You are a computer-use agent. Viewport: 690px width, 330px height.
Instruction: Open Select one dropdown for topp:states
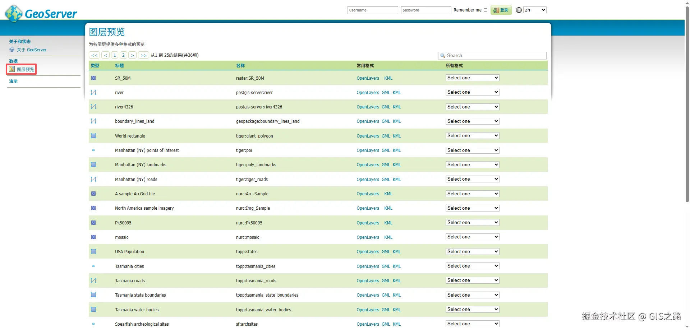[x=472, y=252]
